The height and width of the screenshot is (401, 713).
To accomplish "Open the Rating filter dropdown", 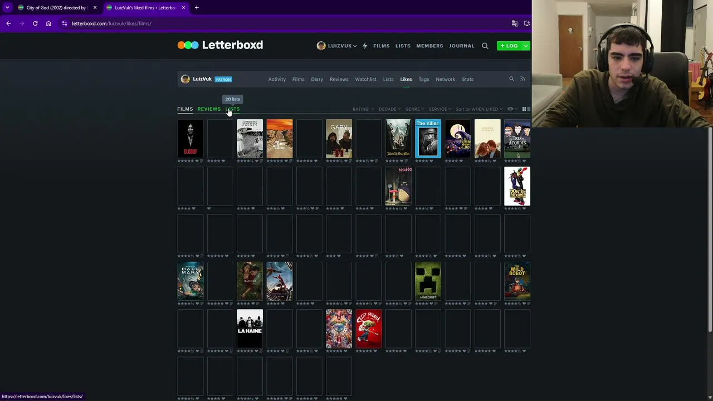I will click(x=362, y=109).
